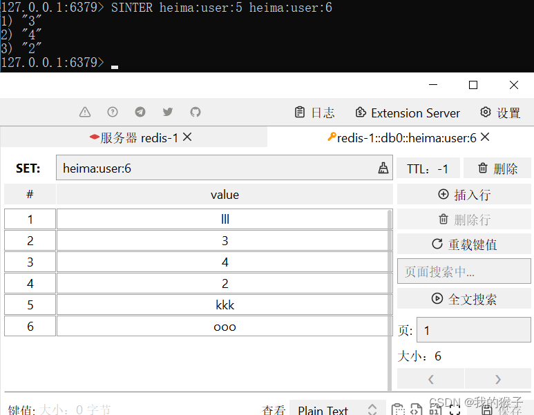This screenshot has height=415, width=534.
Task: Select the row with value kkk
Action: (225, 305)
